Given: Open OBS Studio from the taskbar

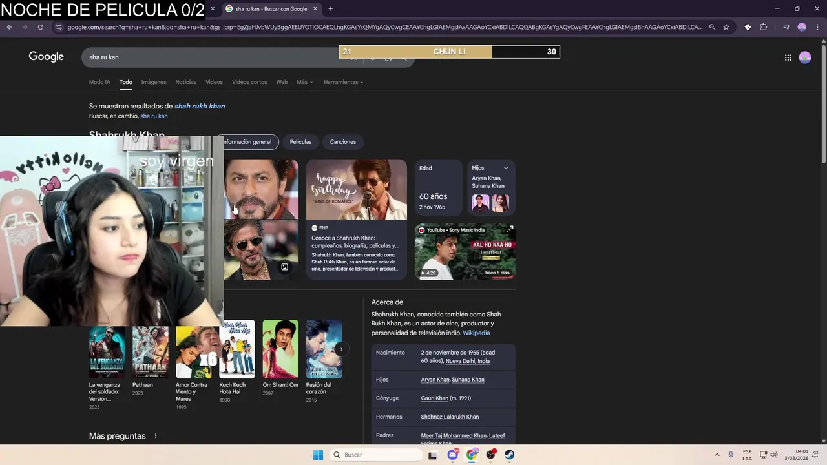Looking at the screenshot, I should click(491, 455).
